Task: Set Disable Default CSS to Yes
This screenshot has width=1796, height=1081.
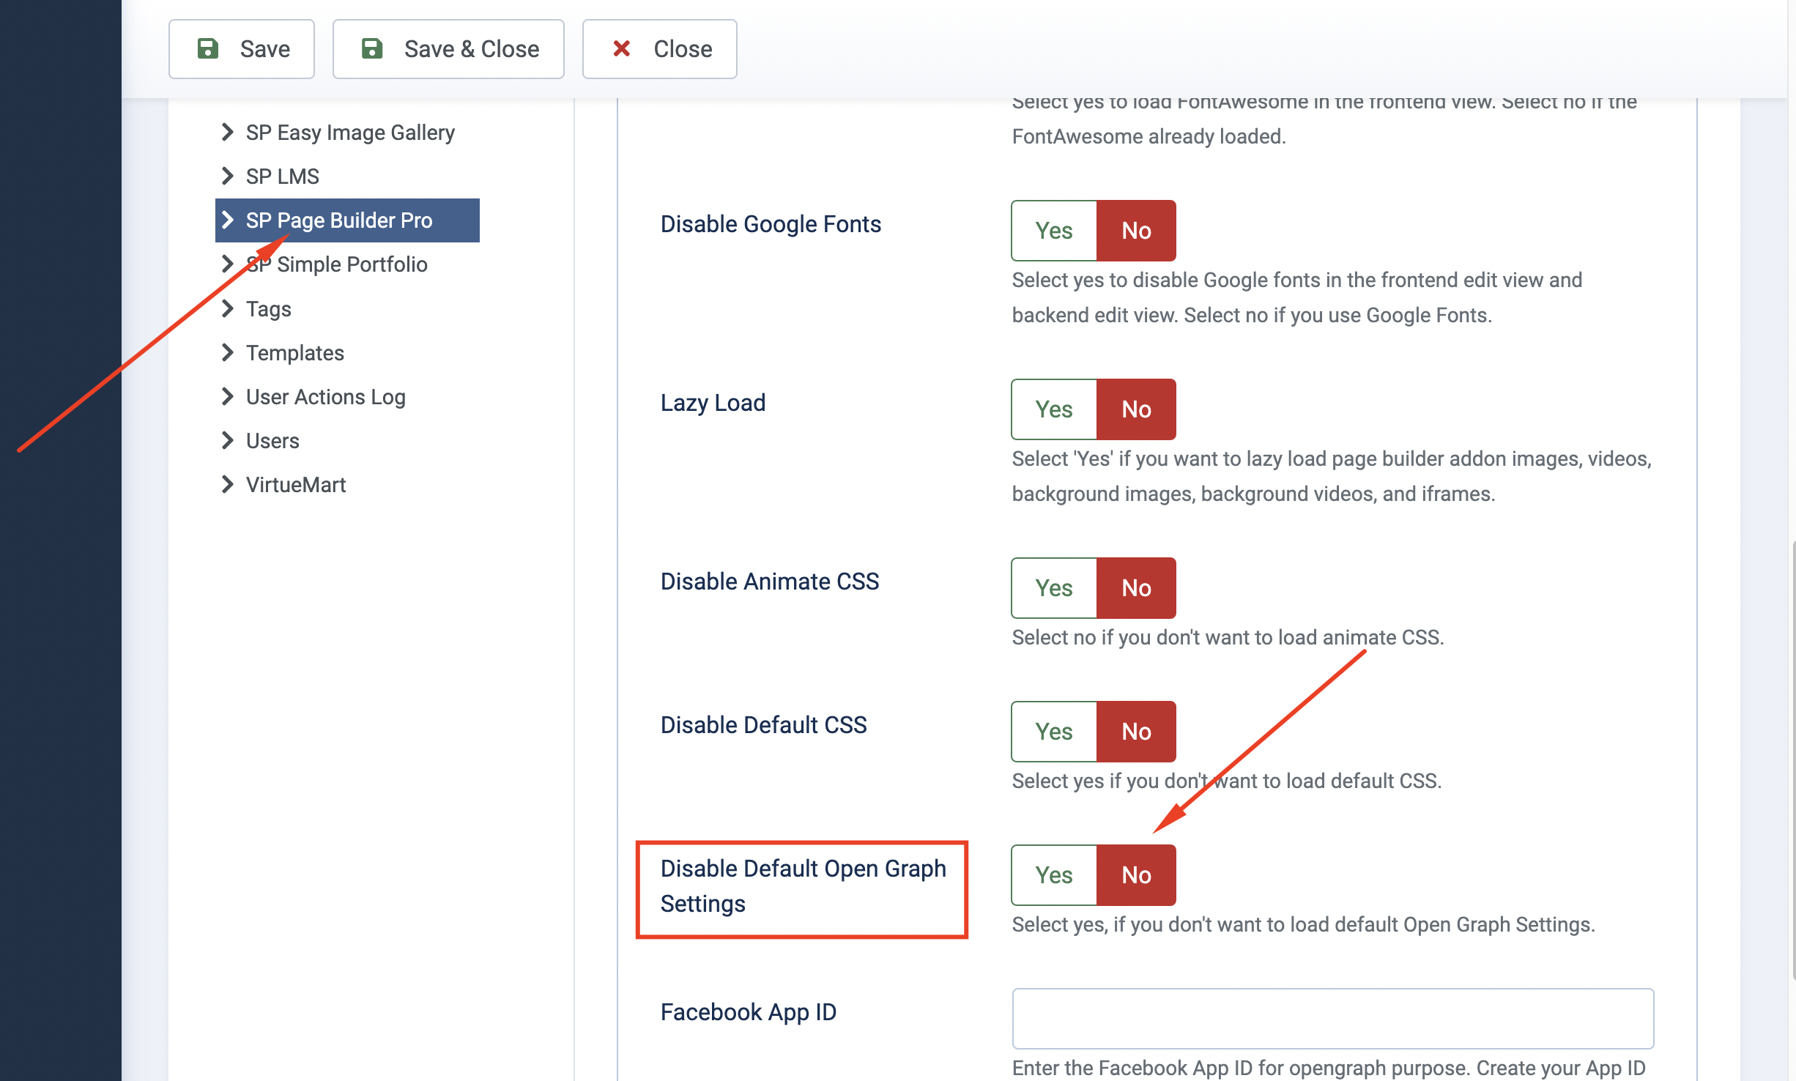Action: [x=1054, y=732]
